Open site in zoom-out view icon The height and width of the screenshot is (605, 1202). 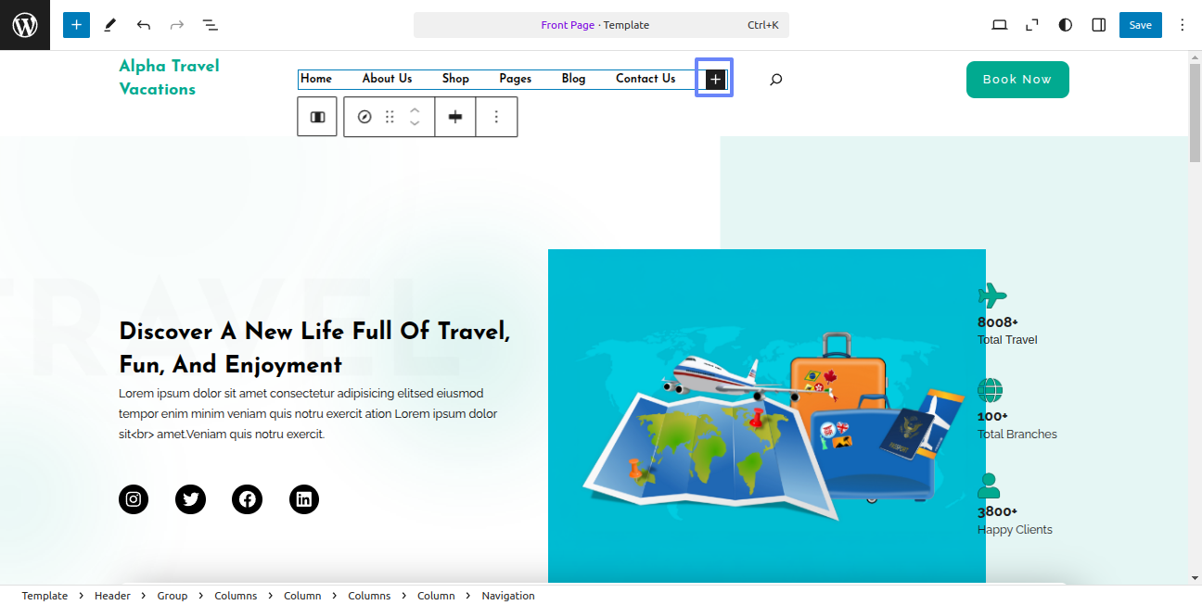[x=1032, y=25]
